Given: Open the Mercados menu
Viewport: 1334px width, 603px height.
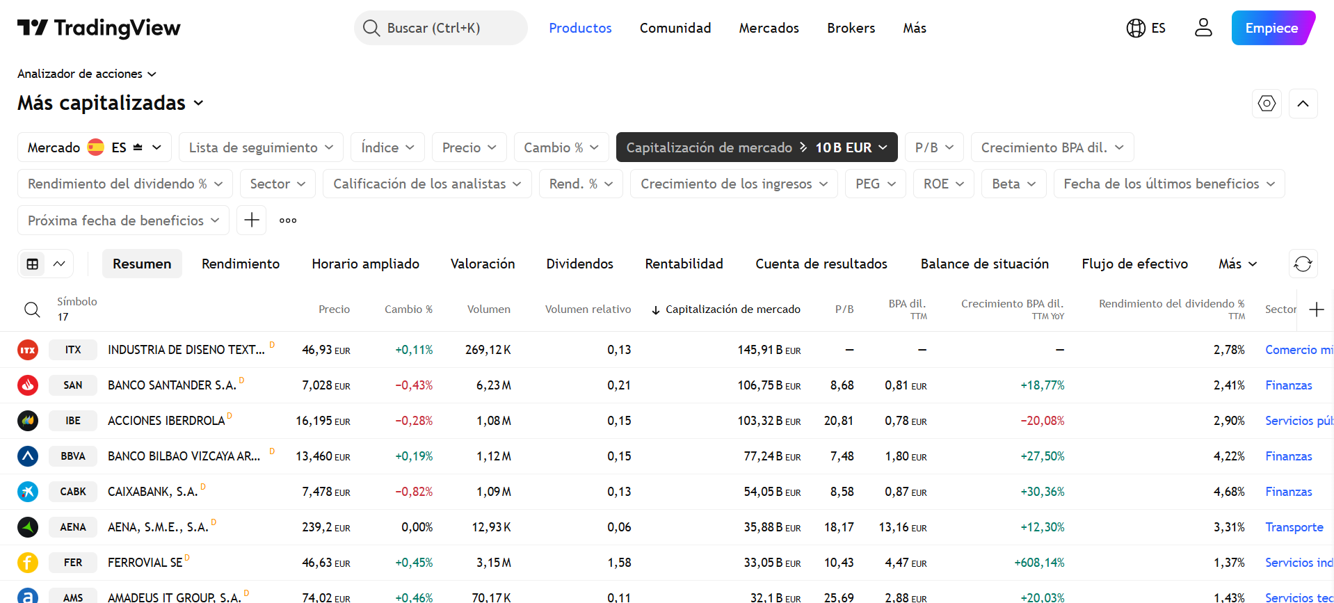Looking at the screenshot, I should coord(769,28).
